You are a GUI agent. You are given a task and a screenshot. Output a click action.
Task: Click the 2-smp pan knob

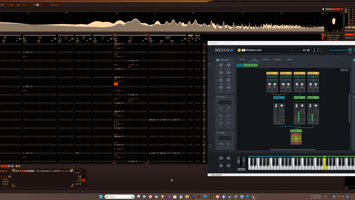(316, 84)
